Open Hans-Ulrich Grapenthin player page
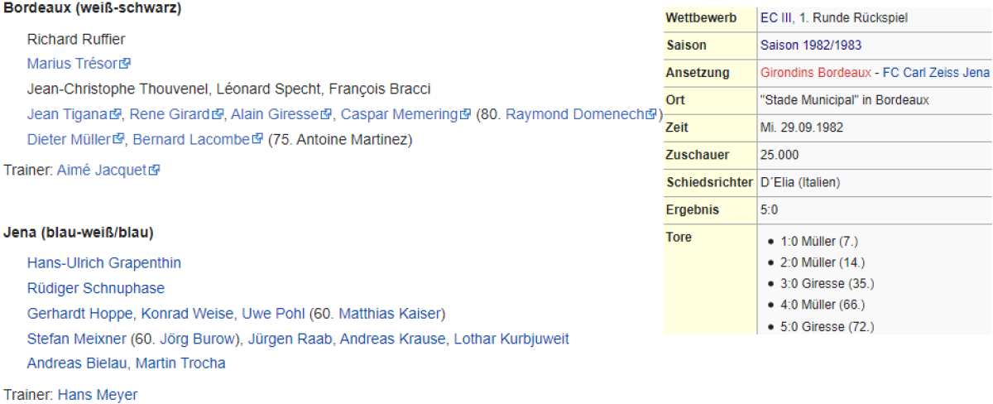 (x=104, y=263)
